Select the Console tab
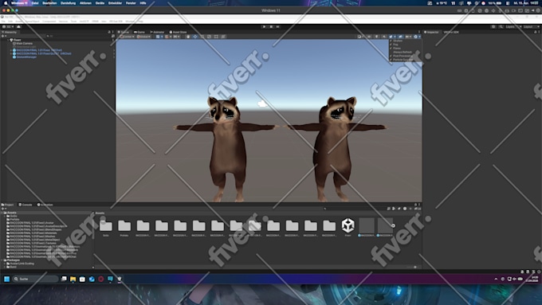Viewport: 542px width, 305px height. tap(26, 205)
